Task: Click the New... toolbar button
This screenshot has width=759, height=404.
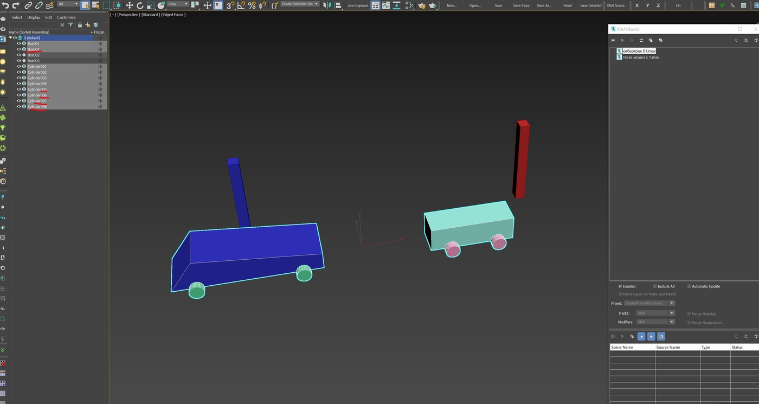Action: click(452, 5)
